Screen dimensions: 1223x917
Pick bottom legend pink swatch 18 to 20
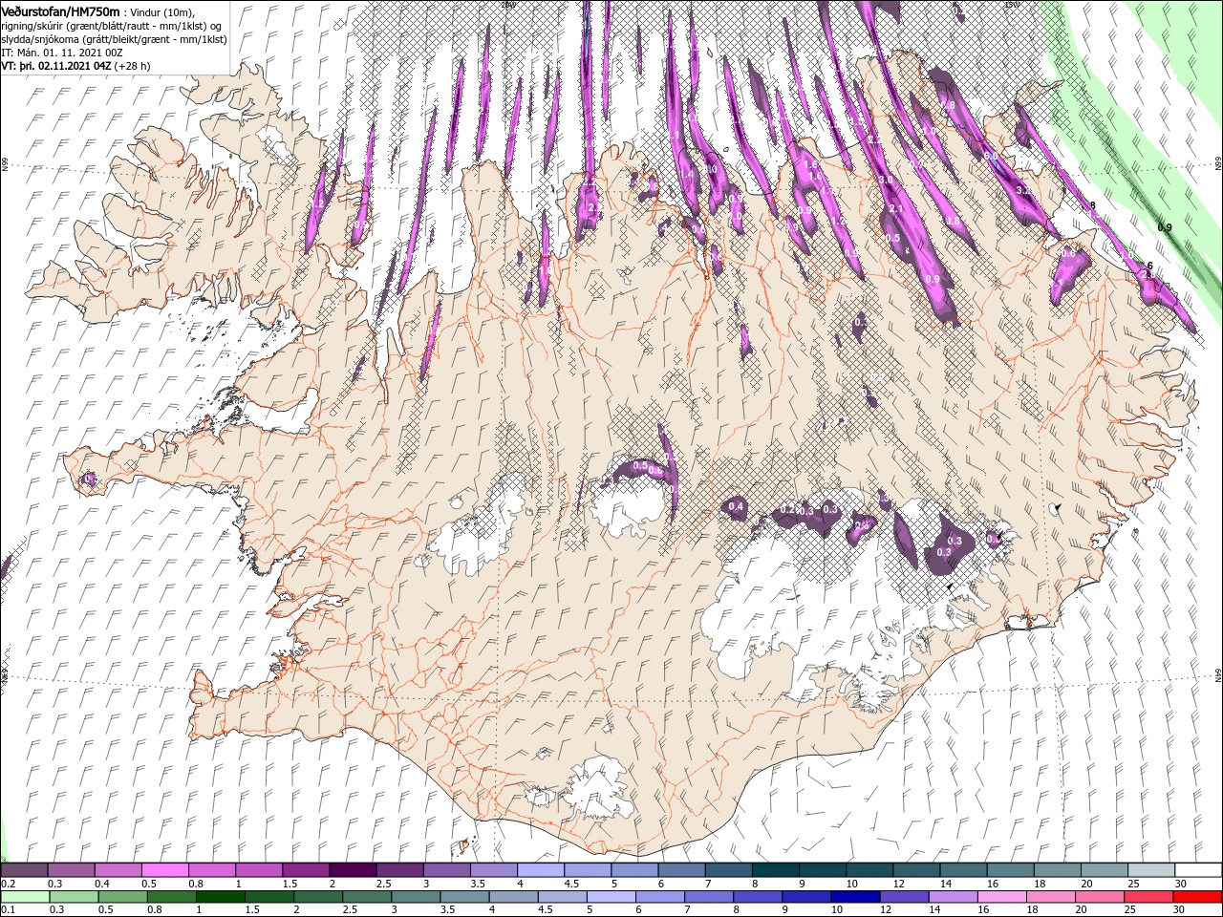pos(1052,897)
